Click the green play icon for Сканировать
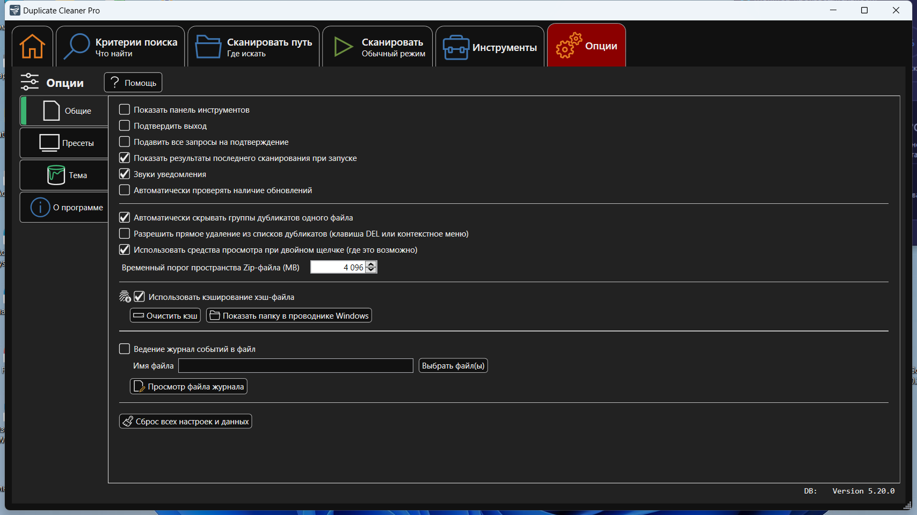The image size is (917, 515). coord(343,47)
